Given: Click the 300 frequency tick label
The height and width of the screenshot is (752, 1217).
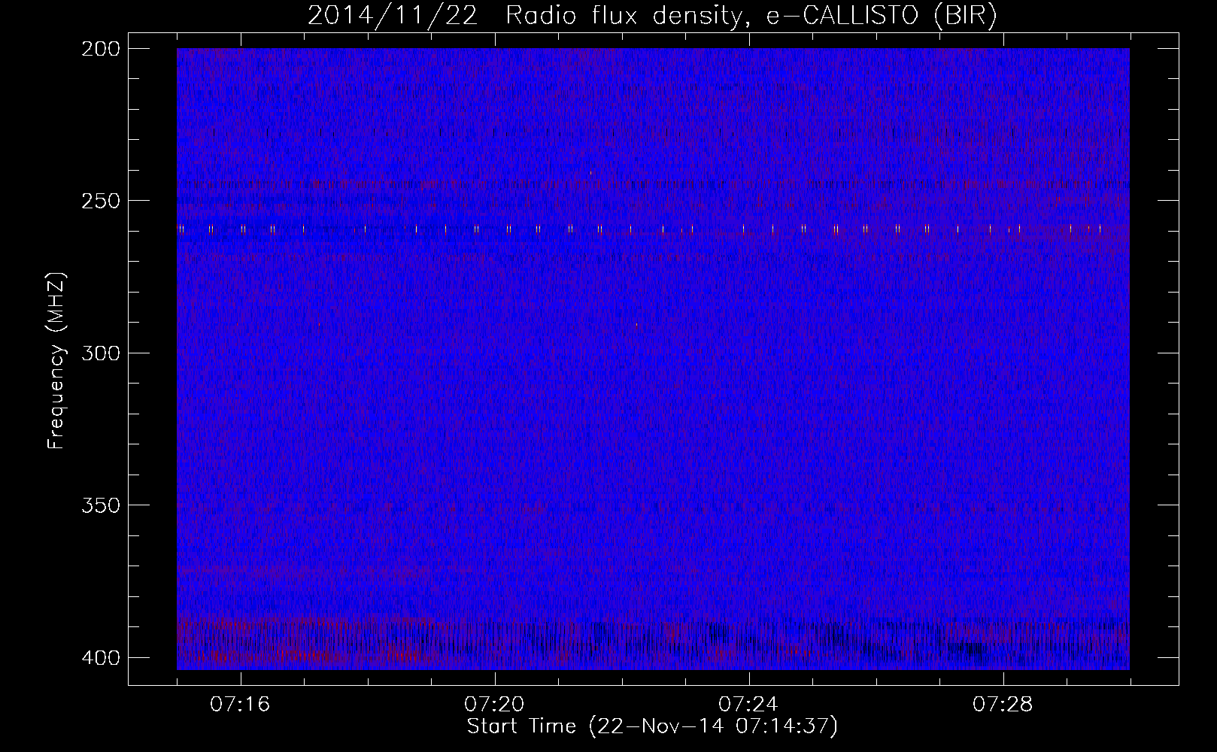Looking at the screenshot, I should [x=100, y=353].
